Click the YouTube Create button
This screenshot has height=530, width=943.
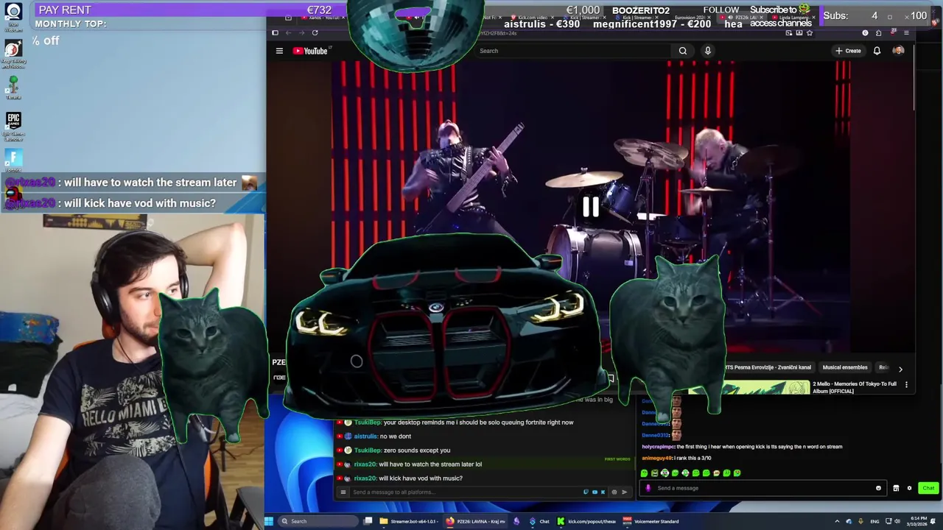pos(848,51)
